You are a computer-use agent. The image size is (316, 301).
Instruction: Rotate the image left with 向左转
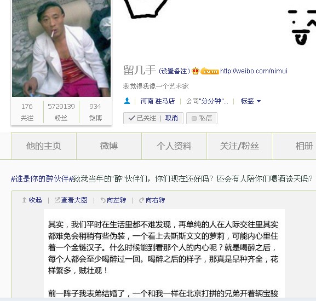pyautogui.click(x=113, y=200)
